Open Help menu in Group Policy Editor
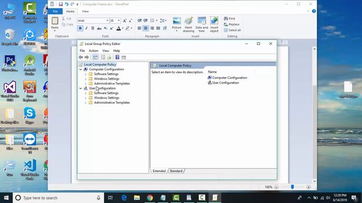Image resolution: width=362 pixels, height=203 pixels. click(x=117, y=51)
